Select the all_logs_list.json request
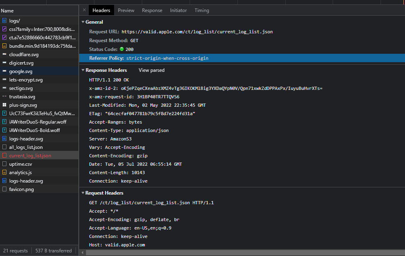 pos(39,147)
